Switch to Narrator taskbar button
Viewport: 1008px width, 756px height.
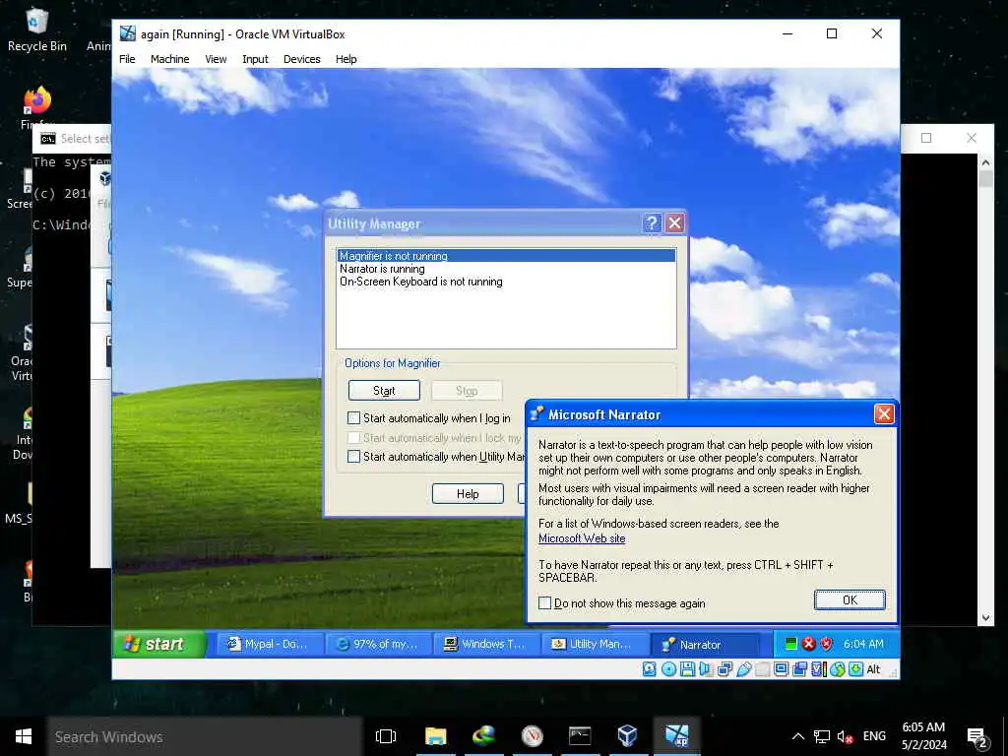click(704, 644)
